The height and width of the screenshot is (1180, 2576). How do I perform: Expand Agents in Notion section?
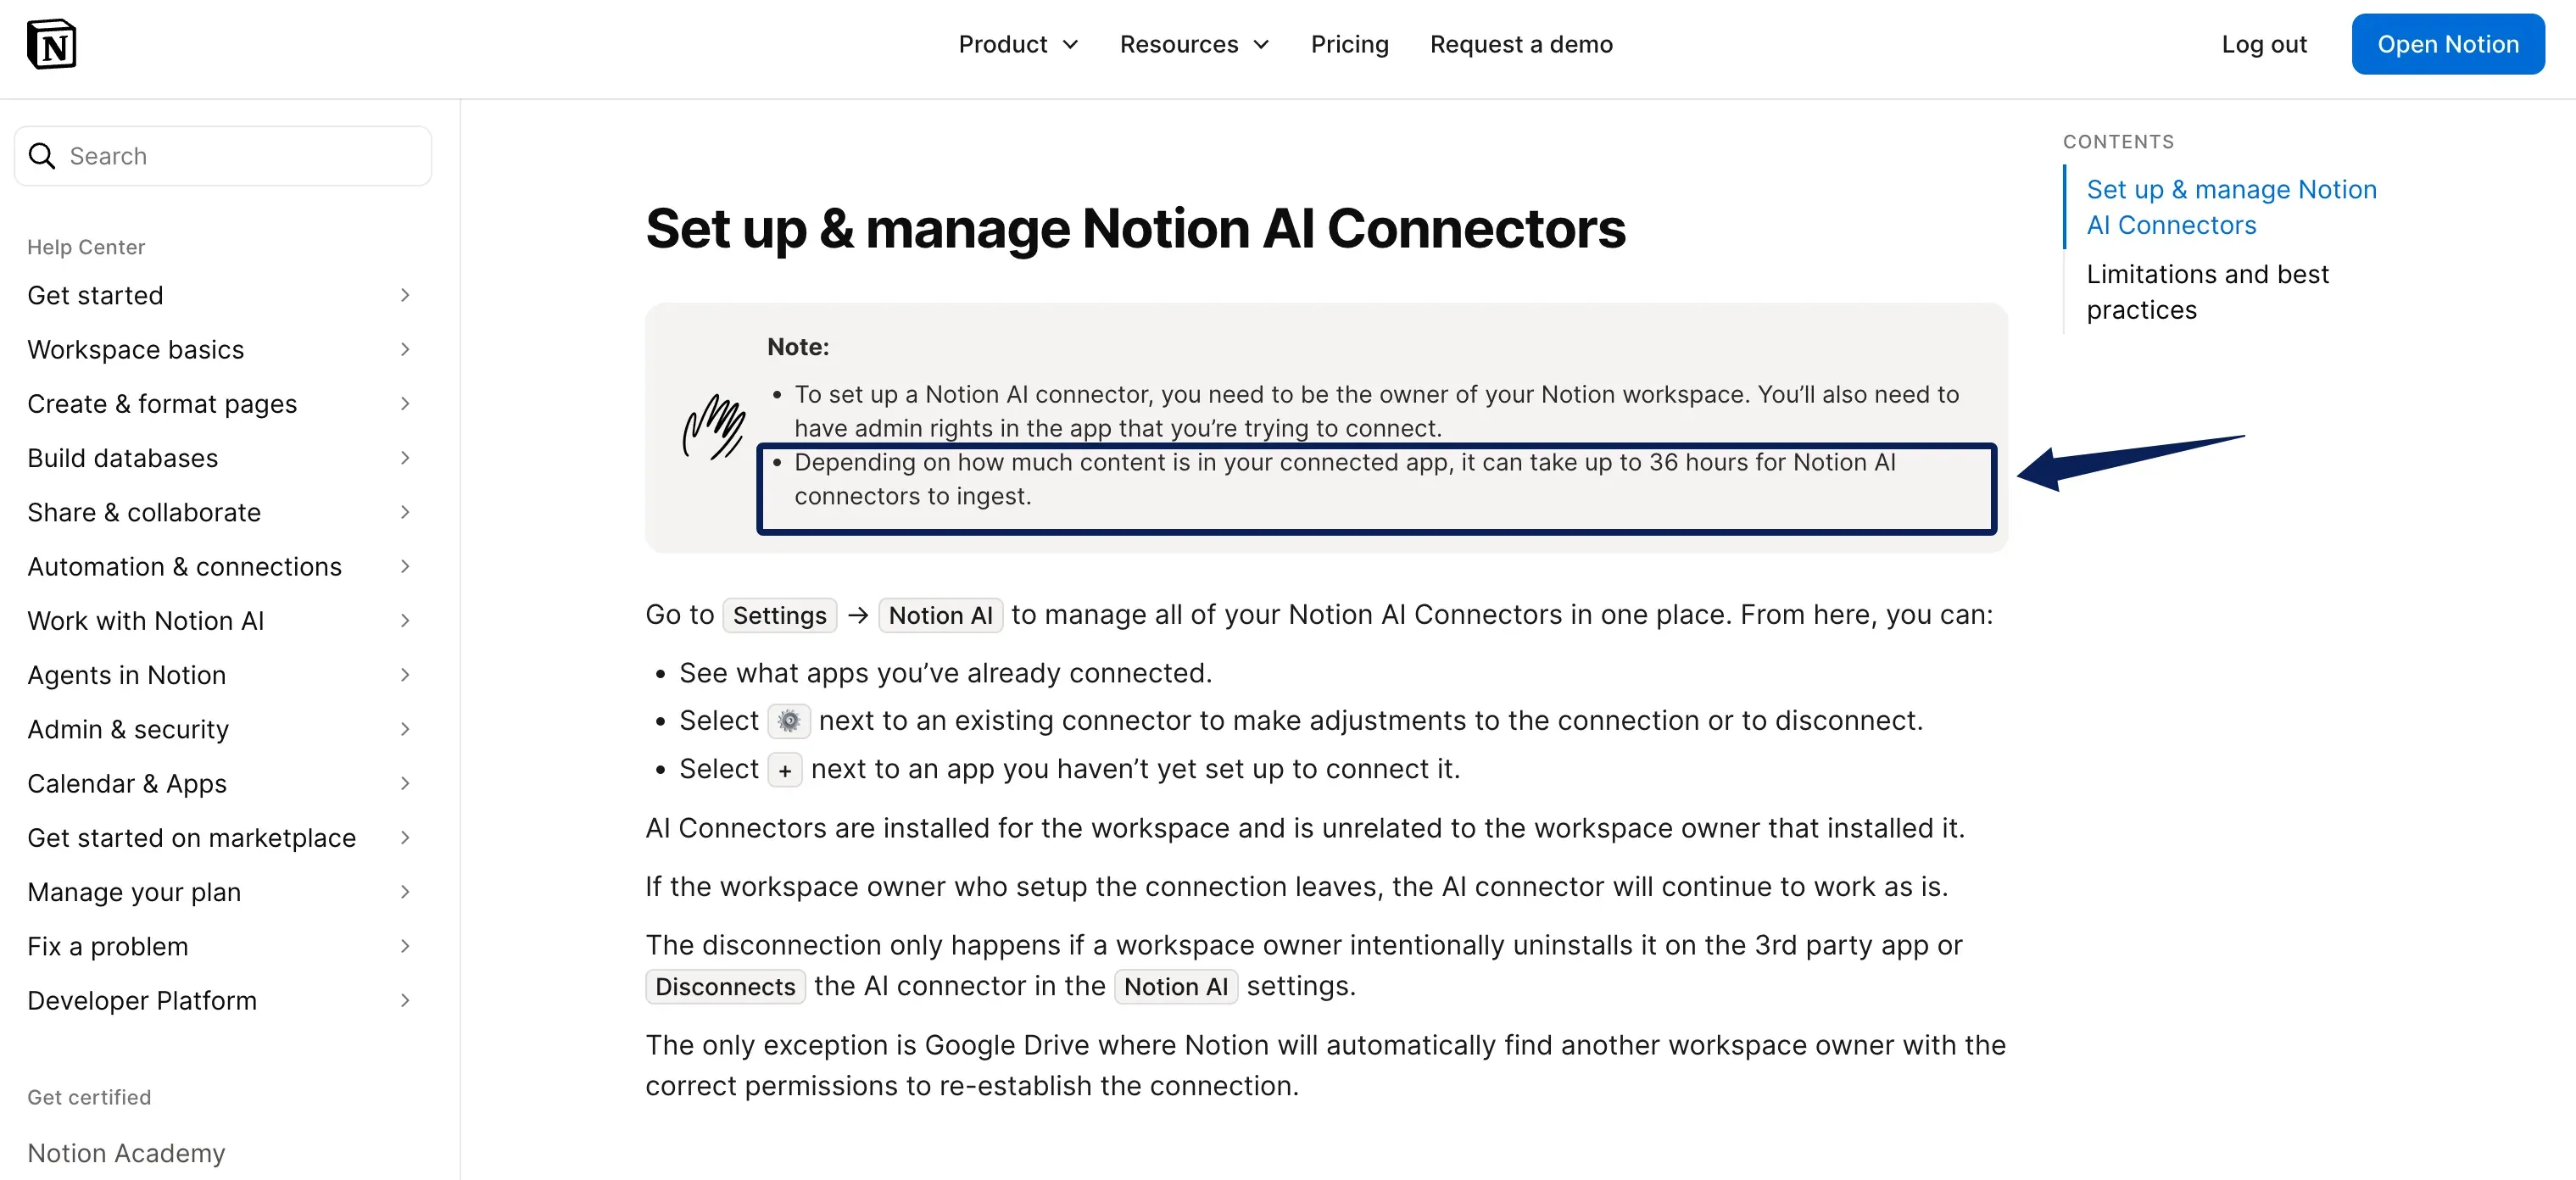click(220, 675)
